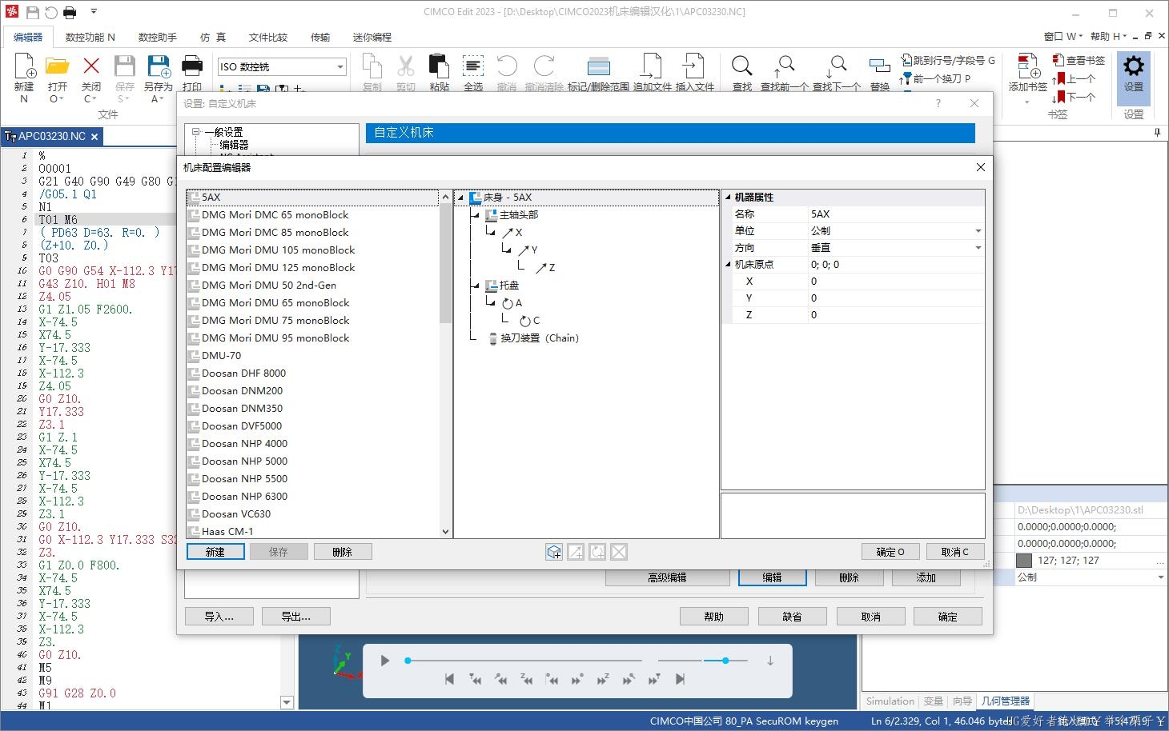1169x731 pixels.
Task: Collapse the 床身 - 5AX tree root
Action: pyautogui.click(x=460, y=198)
